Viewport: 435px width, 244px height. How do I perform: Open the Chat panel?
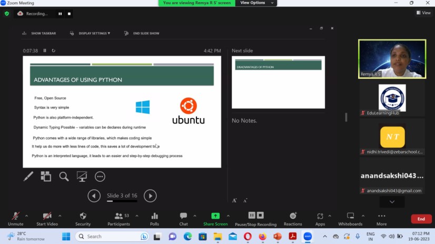coord(183,218)
